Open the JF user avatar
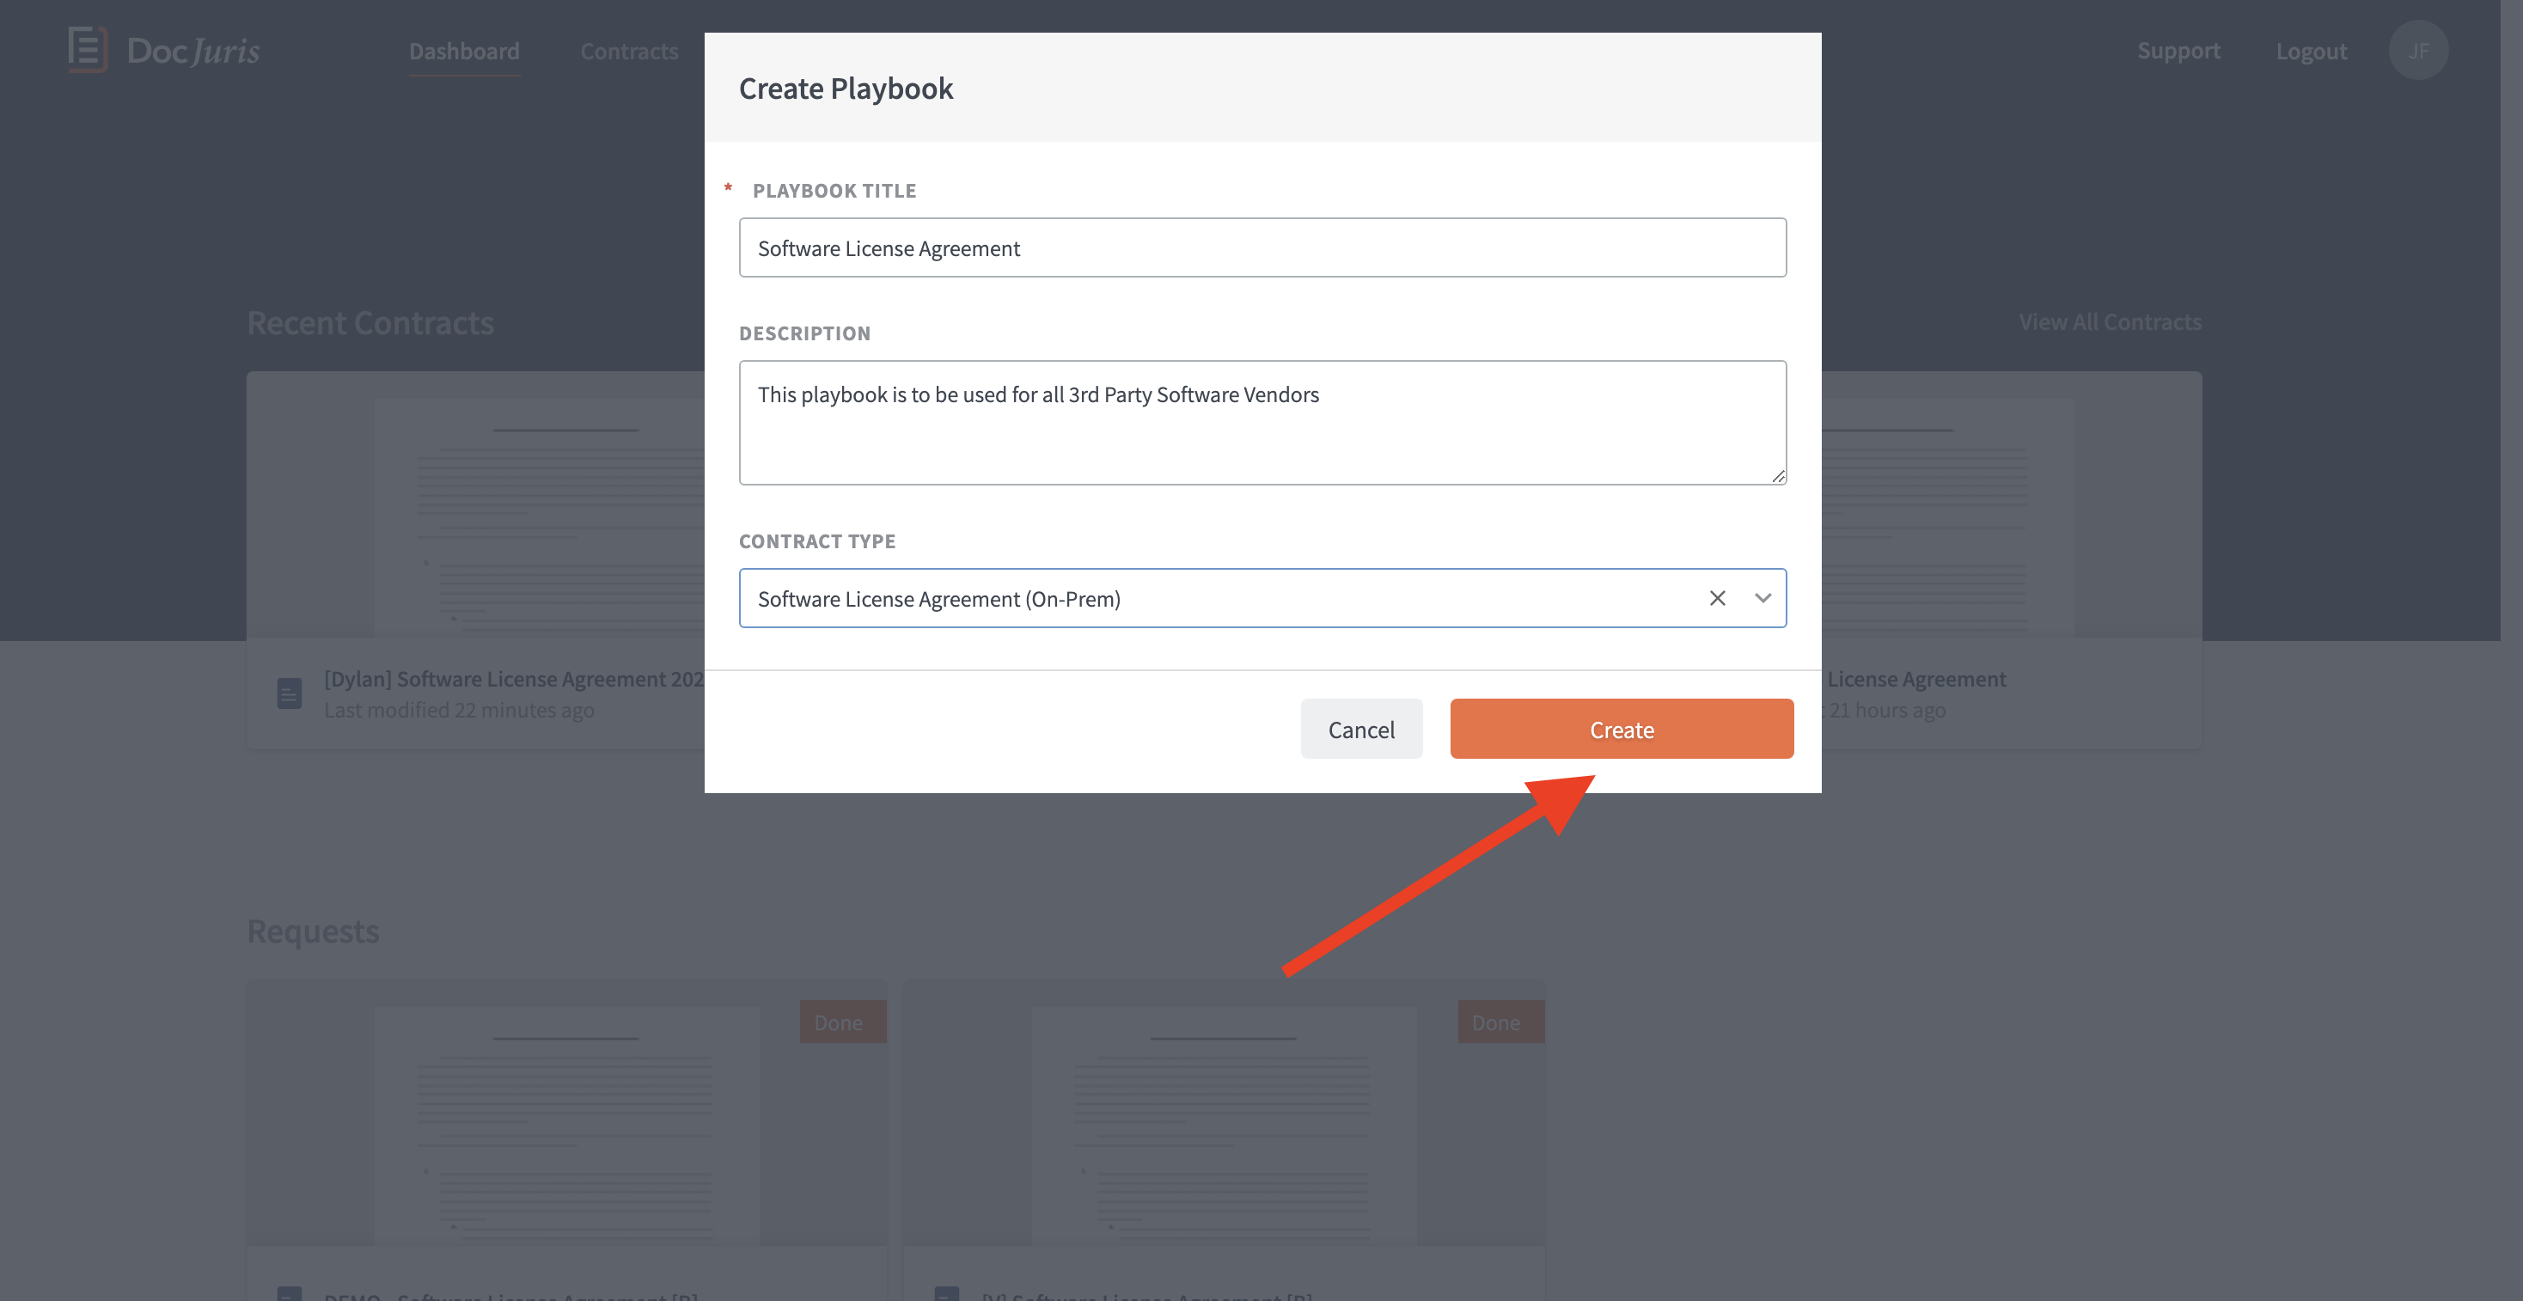The width and height of the screenshot is (2523, 1301). point(2417,50)
